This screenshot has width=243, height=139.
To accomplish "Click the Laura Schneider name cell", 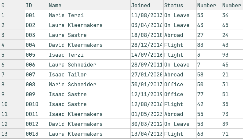I will (x=89, y=65).
